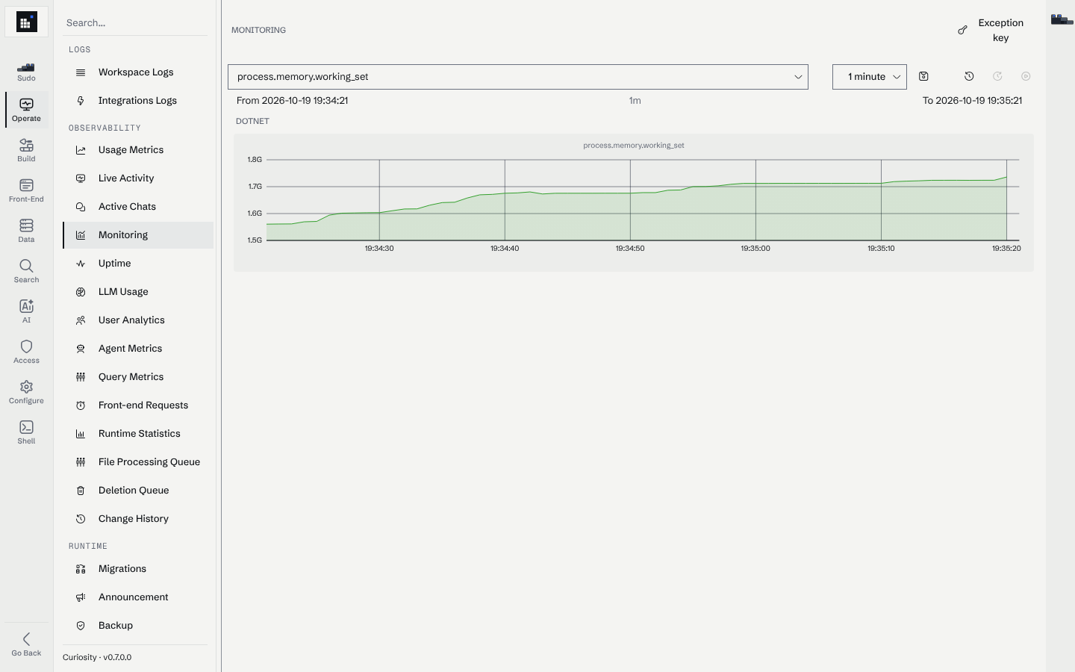Image resolution: width=1075 pixels, height=672 pixels.
Task: Click the rewind-in-time history clock icon in the toolbar
Action: 969,76
